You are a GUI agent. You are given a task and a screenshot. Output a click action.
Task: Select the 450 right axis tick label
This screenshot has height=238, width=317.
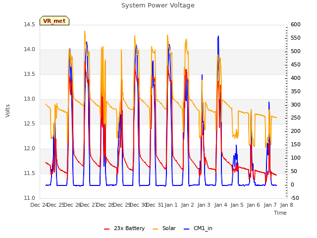(296, 64)
